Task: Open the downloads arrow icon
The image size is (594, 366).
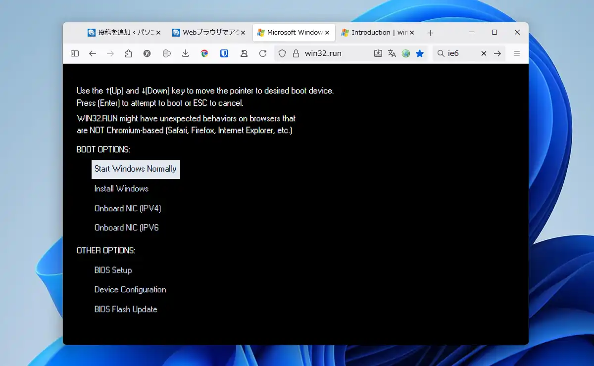Action: click(186, 53)
